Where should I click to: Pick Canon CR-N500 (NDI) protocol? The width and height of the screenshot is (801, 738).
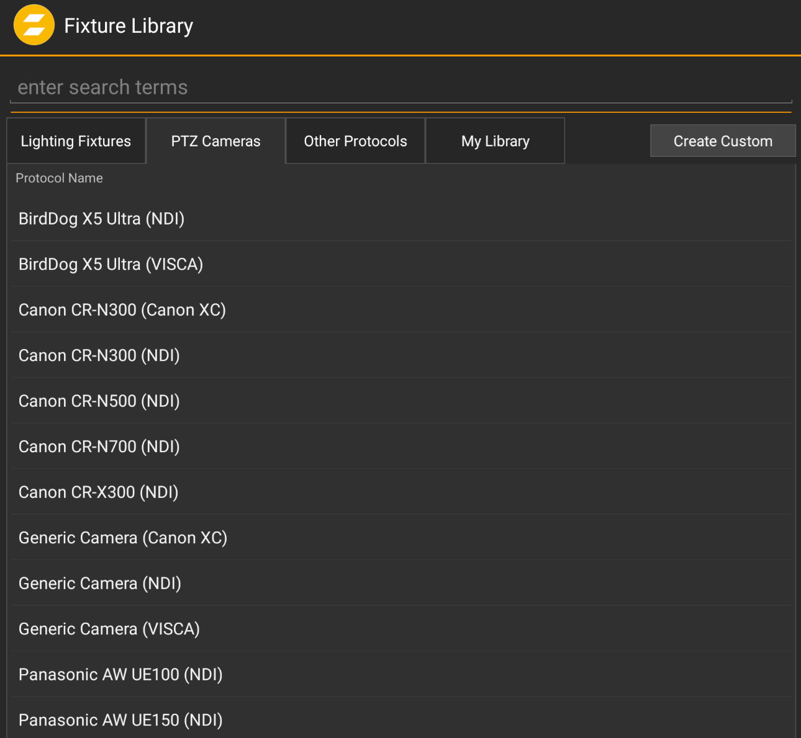[x=401, y=401]
